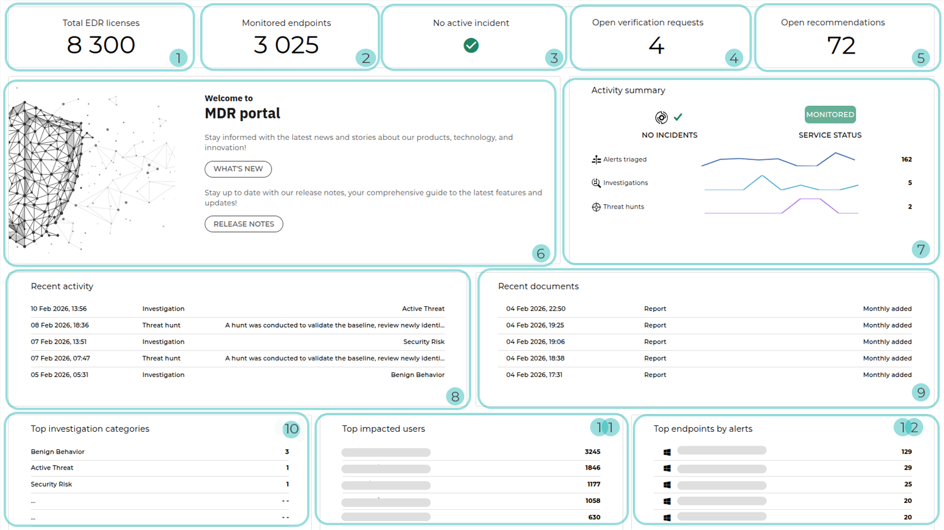Viewport: 944px width, 530px height.
Task: Open the Total EDR licenses card
Action: [101, 38]
